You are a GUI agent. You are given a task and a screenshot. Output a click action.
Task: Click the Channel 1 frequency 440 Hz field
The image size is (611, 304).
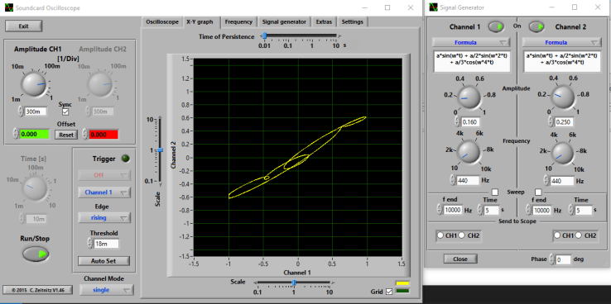(468, 181)
